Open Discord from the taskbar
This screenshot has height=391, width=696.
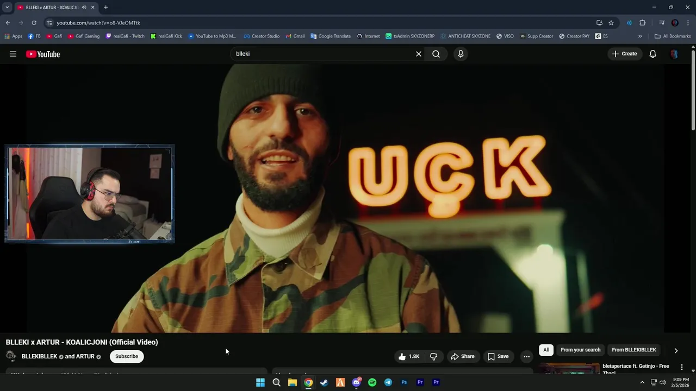[x=356, y=382]
